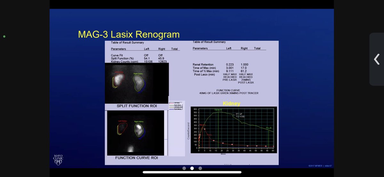Image resolution: width=384 pixels, height=177 pixels.
Task: Open the Function Curve ROI scan image
Action: [137, 133]
